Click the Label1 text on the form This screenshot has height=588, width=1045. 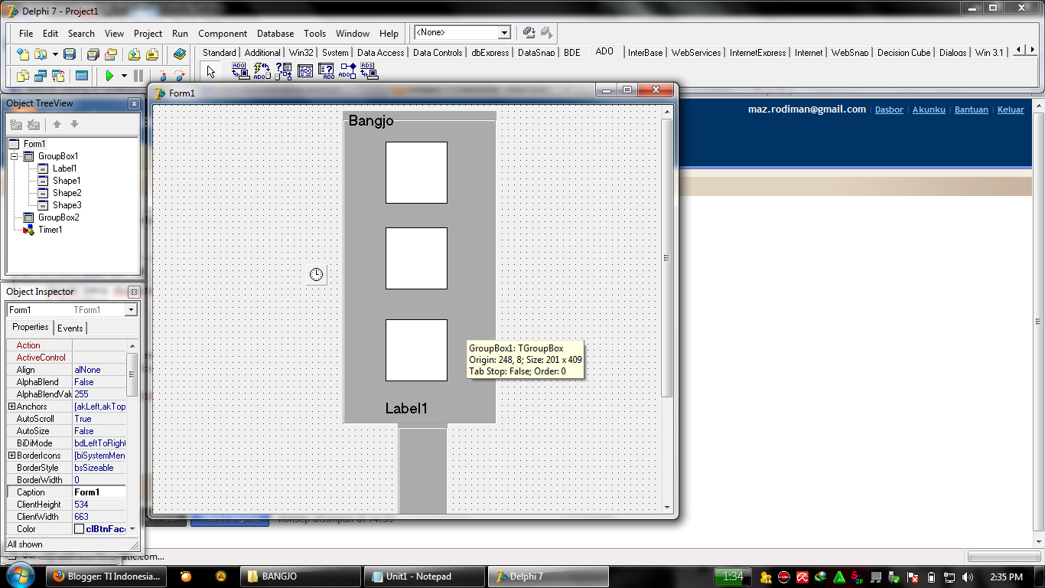click(406, 408)
